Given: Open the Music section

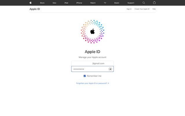Looking at the screenshot, I should [116, 3].
